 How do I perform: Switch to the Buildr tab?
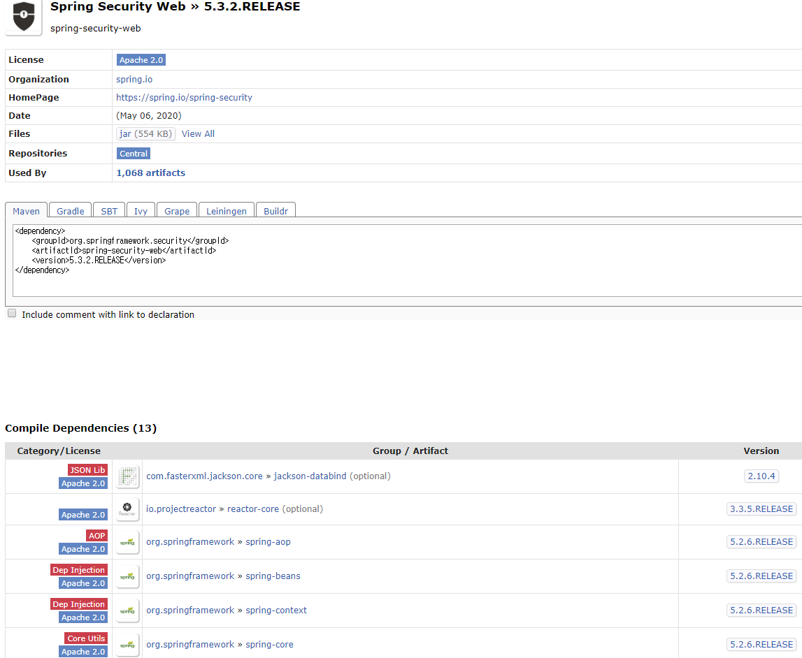coord(275,211)
